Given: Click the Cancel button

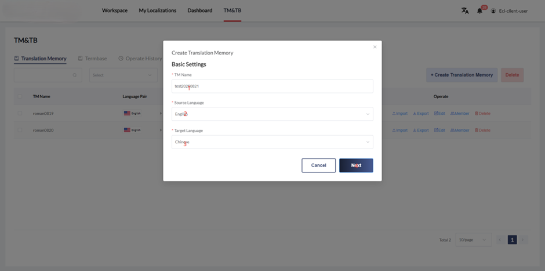Looking at the screenshot, I should click(319, 165).
